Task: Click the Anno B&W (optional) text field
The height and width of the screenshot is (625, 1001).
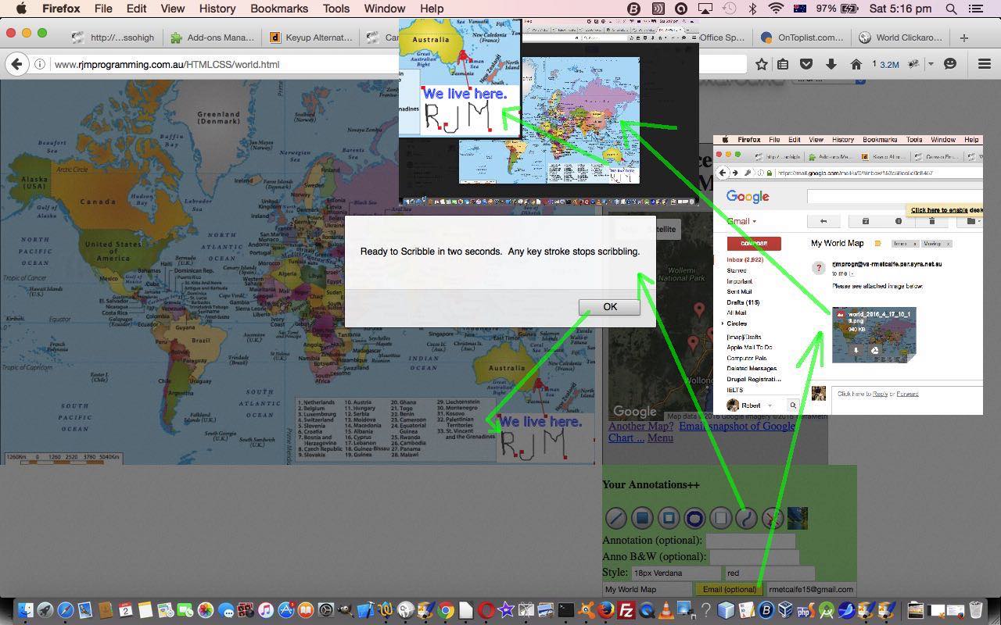Action: pyautogui.click(x=754, y=556)
